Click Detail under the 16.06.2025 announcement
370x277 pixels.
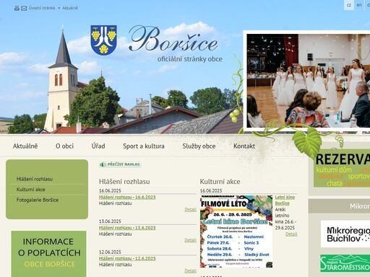click(190, 210)
